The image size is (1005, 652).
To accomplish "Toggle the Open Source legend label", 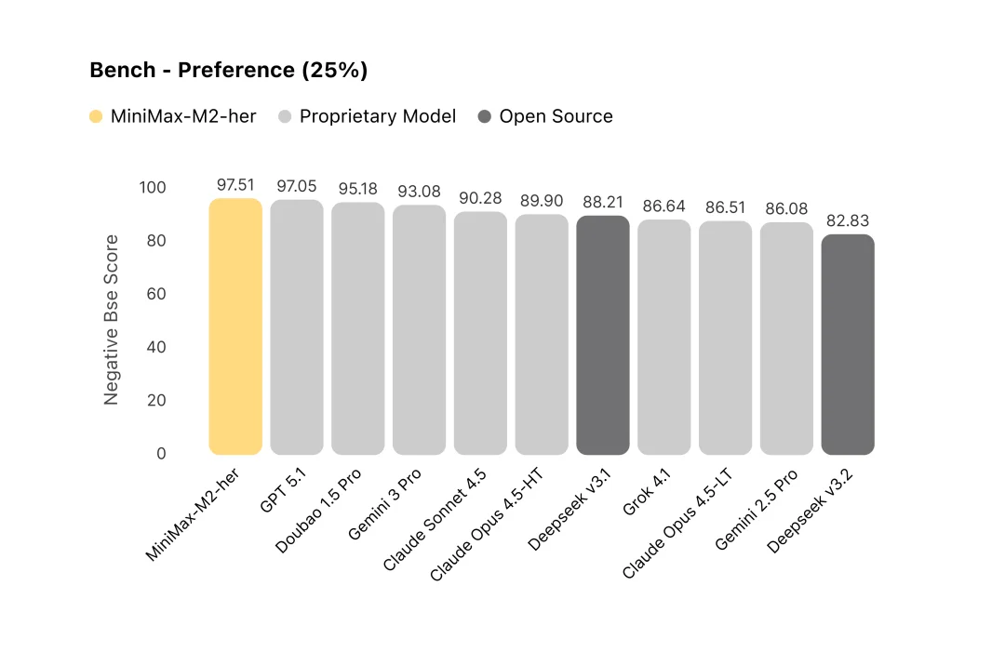I will 556,116.
